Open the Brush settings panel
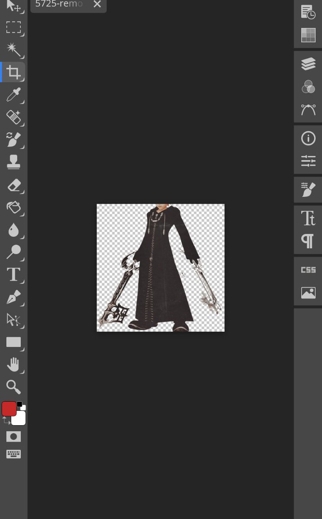Screen dimensions: 322x519 tap(308, 189)
